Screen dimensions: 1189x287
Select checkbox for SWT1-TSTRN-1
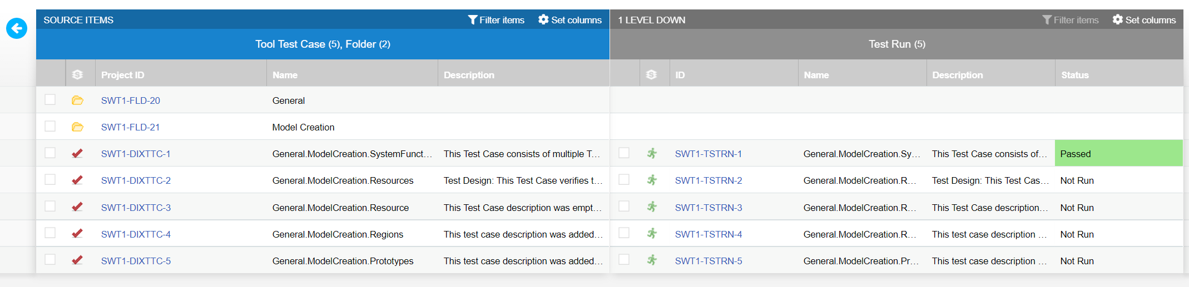pos(624,153)
